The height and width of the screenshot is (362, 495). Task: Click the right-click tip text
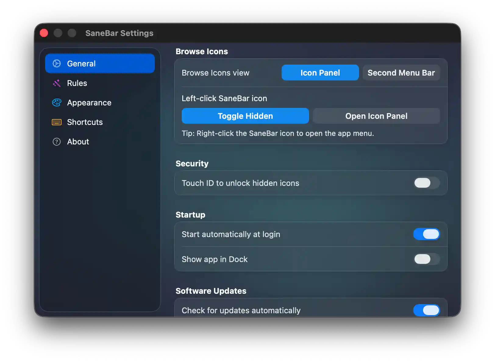(278, 133)
